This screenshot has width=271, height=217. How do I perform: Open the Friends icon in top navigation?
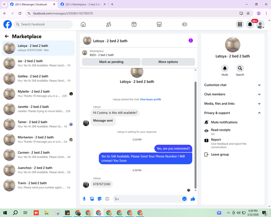click(x=108, y=24)
